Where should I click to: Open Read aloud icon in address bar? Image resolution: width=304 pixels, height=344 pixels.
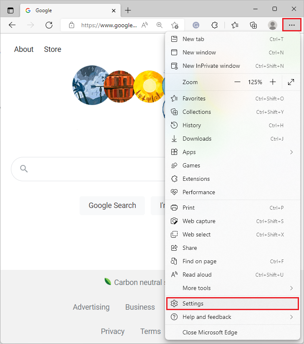144,25
